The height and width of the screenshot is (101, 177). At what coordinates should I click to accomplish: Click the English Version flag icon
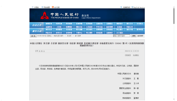coord(132,7)
